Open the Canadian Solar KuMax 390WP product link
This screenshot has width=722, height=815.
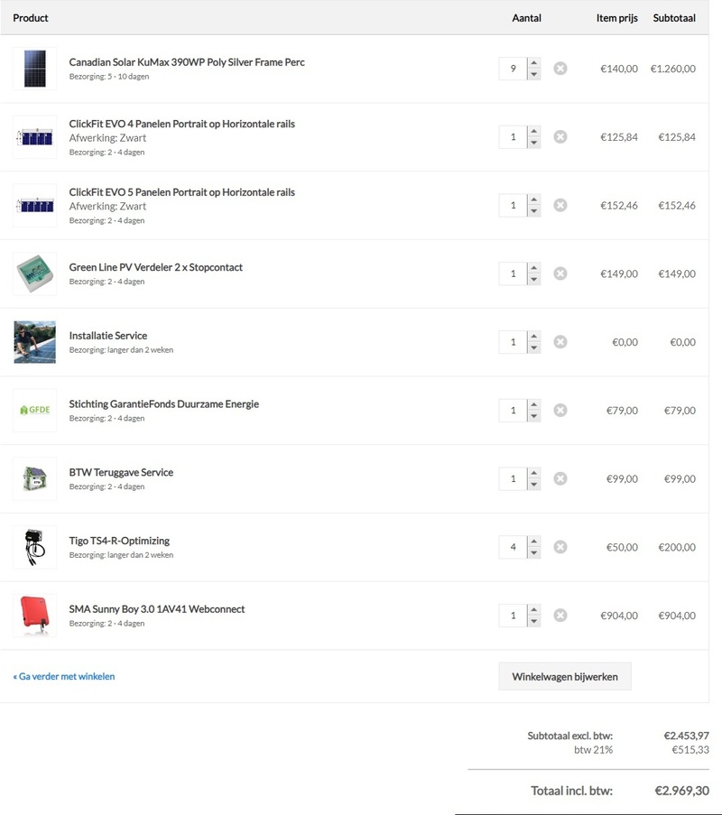point(187,62)
